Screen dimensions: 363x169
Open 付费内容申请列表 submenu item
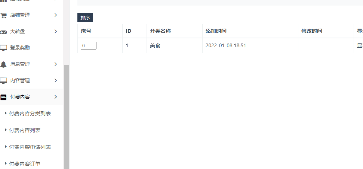[30, 147]
